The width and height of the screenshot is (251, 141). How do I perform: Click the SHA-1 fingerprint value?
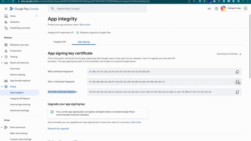coord(127,82)
